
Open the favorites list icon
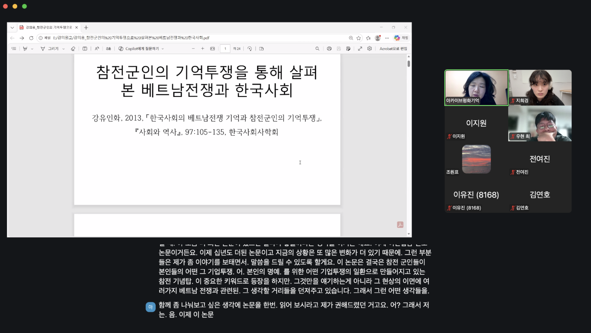368,38
